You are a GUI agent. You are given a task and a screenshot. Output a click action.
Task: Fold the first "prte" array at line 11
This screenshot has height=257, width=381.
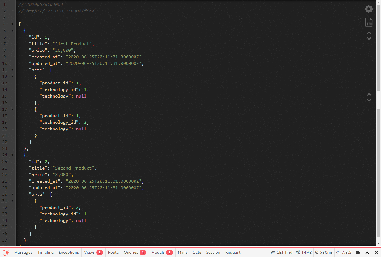pyautogui.click(x=12, y=70)
